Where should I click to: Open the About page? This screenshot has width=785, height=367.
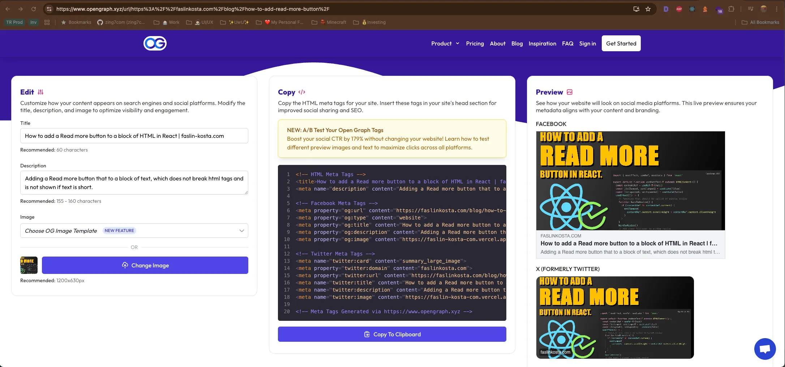click(x=498, y=43)
